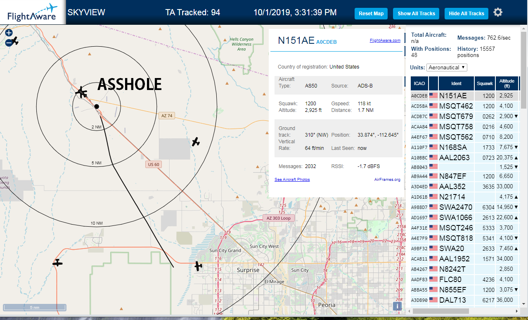528x320 pixels.
Task: Open the map info 'i' icon
Action: [397, 306]
